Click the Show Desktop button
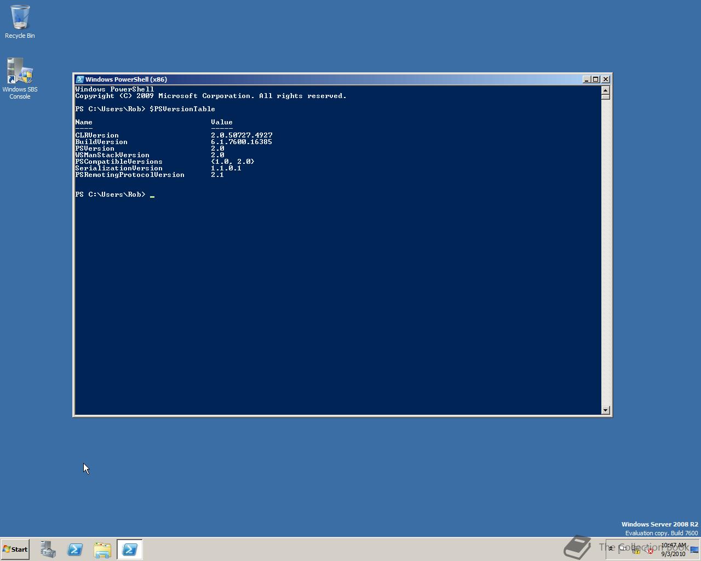Screen dimensions: 701x561 coord(694,549)
